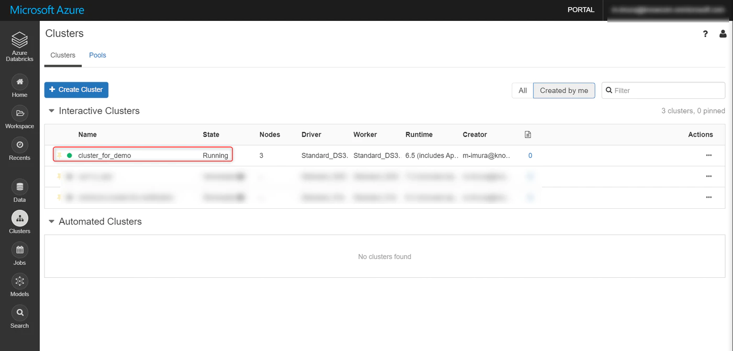Sort by the Name column header
733x351 pixels.
87,134
